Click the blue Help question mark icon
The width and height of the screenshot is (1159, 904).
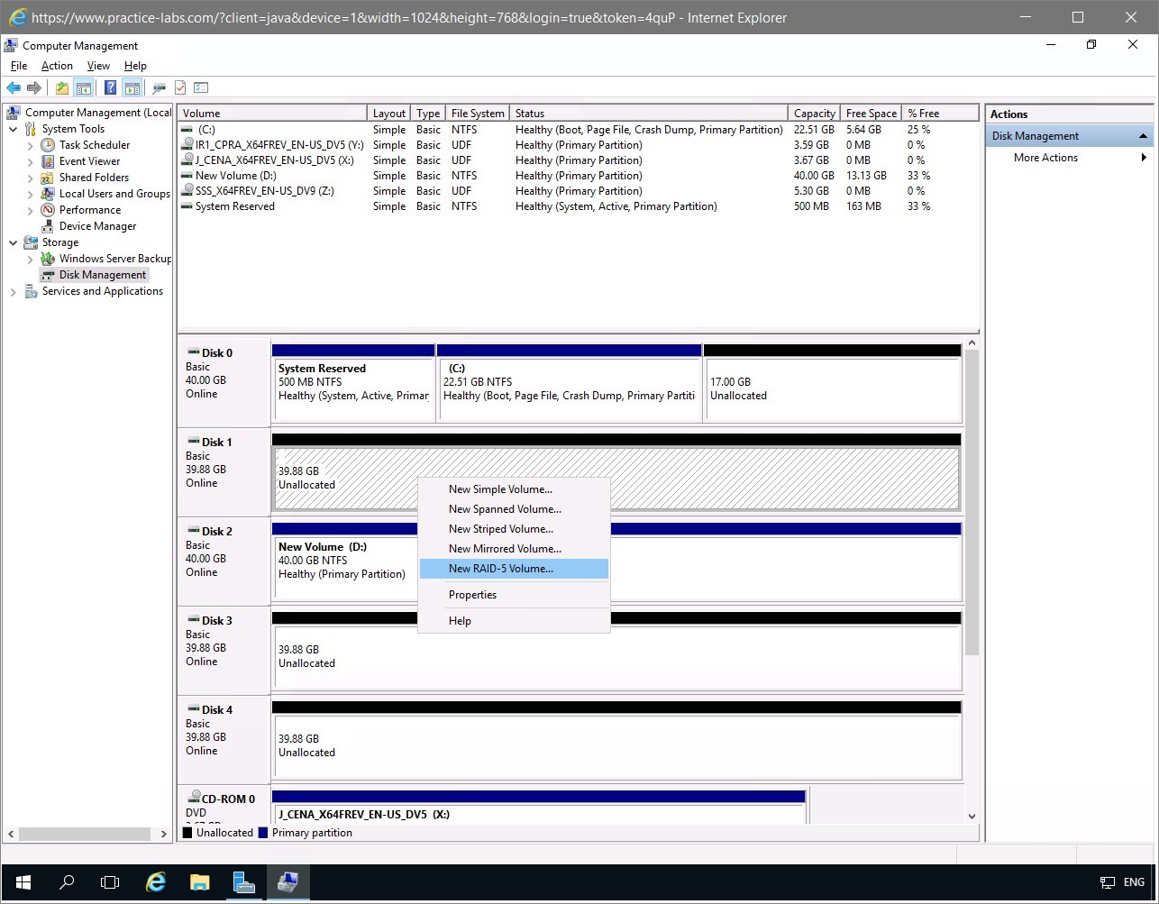[x=110, y=87]
